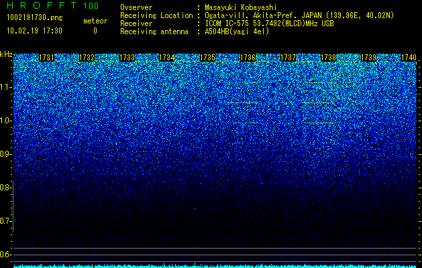Click the 1738 time marker
Screen dimensions: 422x268
tap(328, 58)
